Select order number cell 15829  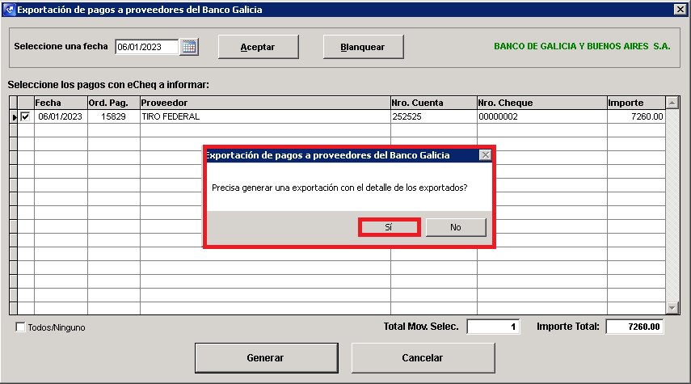click(114, 116)
